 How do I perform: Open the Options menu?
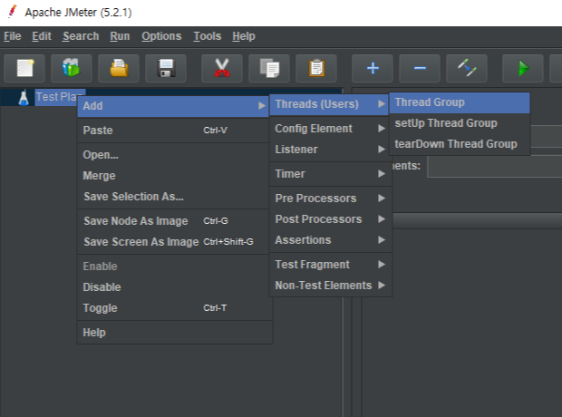click(161, 36)
